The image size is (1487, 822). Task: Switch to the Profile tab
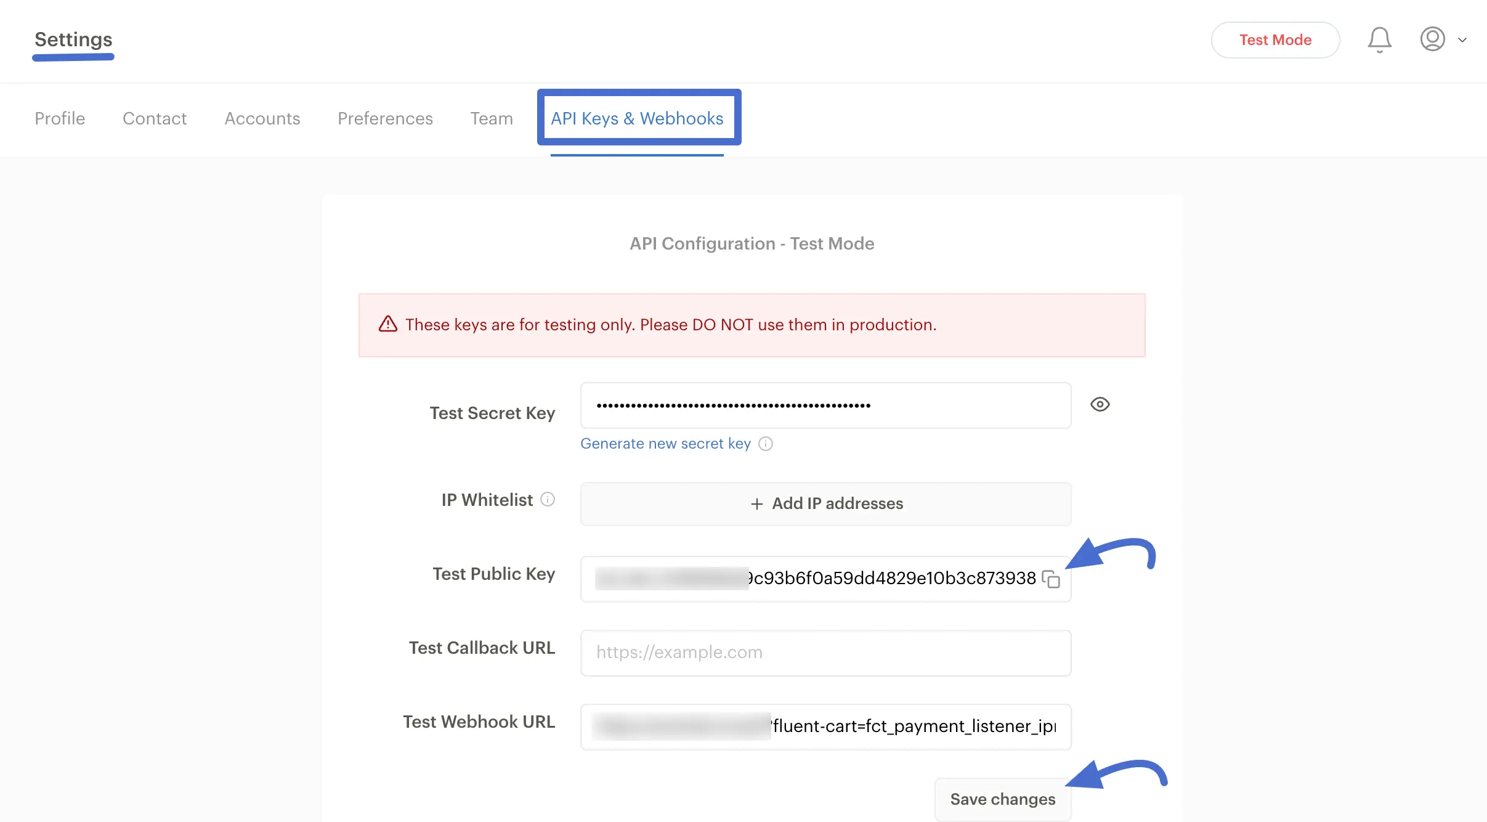(x=59, y=118)
